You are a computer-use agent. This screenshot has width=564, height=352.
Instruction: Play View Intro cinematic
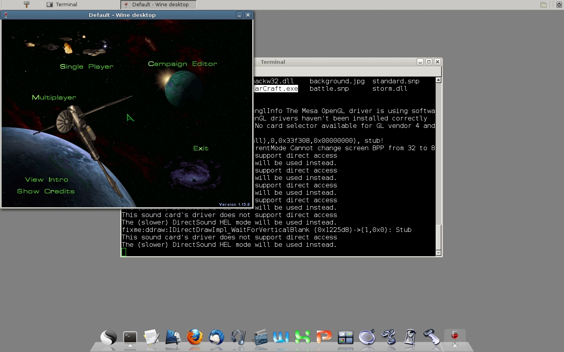47,180
